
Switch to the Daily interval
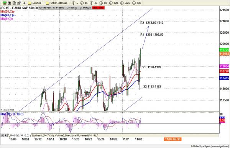125,3
